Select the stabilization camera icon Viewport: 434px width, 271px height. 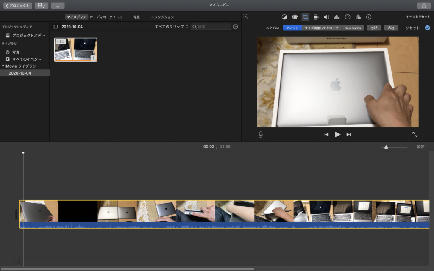pos(316,17)
